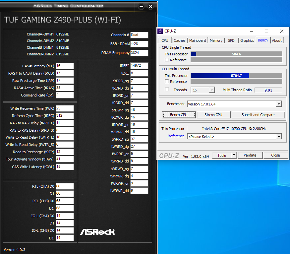Click Submit and Compare button

pos(258,115)
